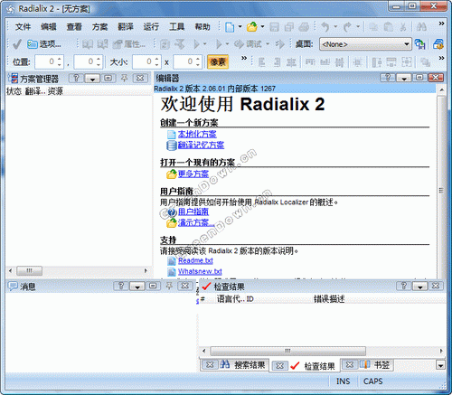Click the align tops icon

[310, 62]
